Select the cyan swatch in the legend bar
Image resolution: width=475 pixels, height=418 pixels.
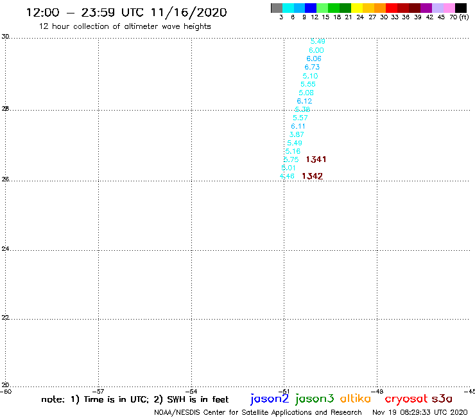pos(288,8)
